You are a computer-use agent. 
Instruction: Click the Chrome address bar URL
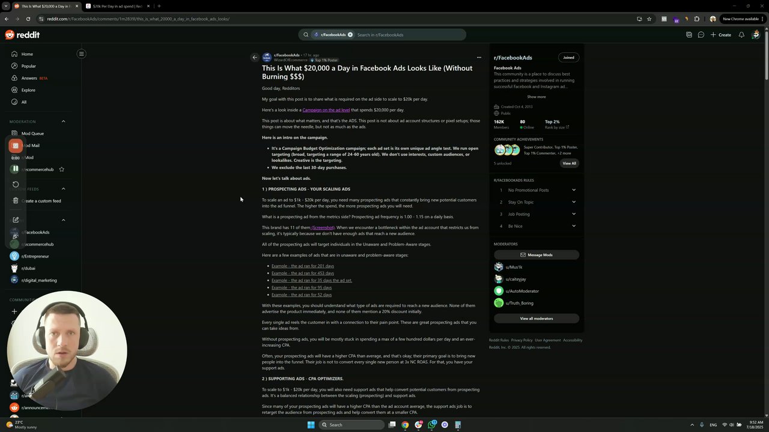[138, 19]
